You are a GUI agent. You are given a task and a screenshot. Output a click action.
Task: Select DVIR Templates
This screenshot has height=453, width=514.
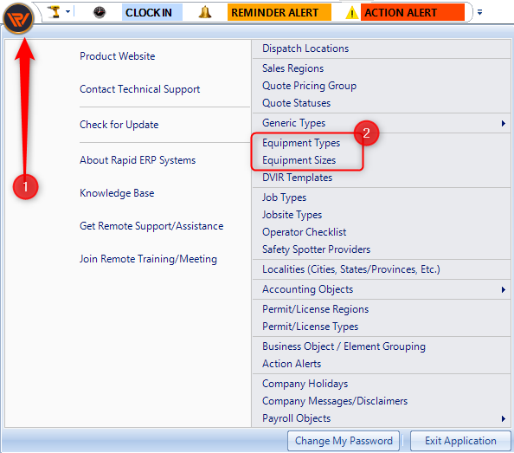(382, 178)
